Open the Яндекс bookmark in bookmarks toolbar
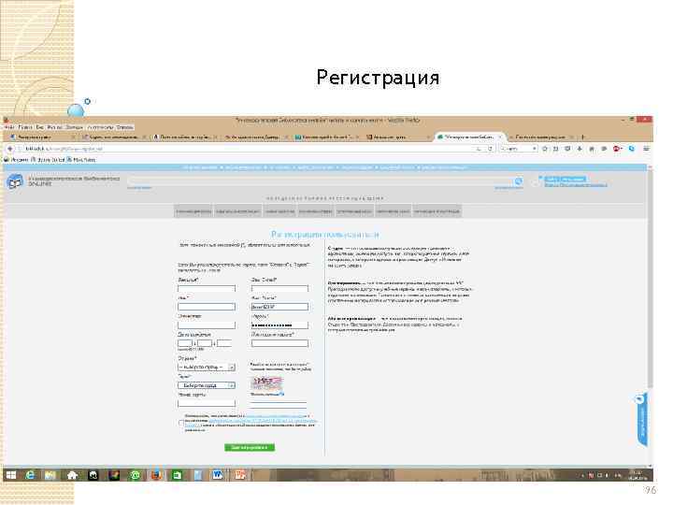 pos(16,159)
